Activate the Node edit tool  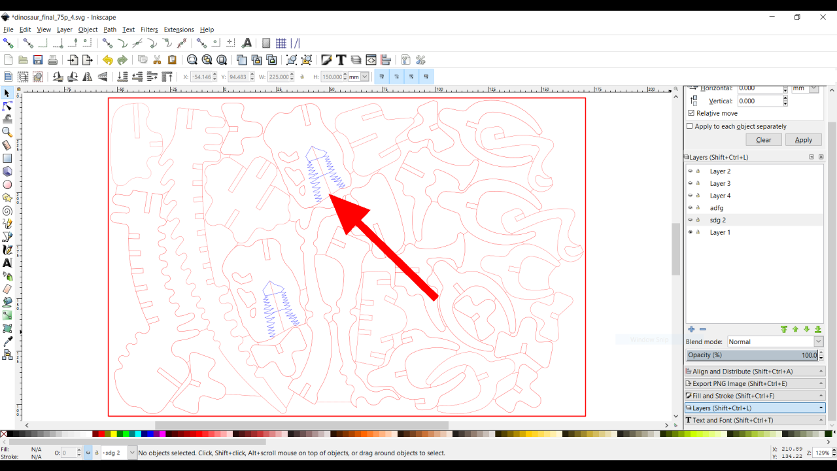tap(7, 106)
